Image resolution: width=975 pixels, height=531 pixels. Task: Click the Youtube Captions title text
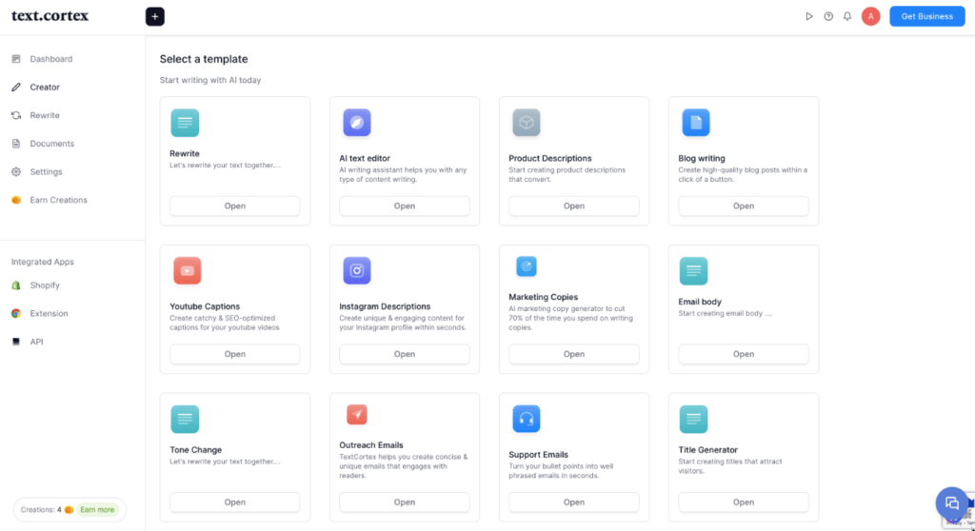click(205, 306)
